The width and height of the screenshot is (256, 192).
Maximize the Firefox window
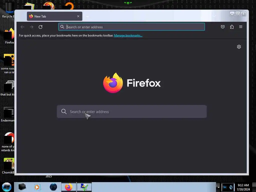(238, 14)
